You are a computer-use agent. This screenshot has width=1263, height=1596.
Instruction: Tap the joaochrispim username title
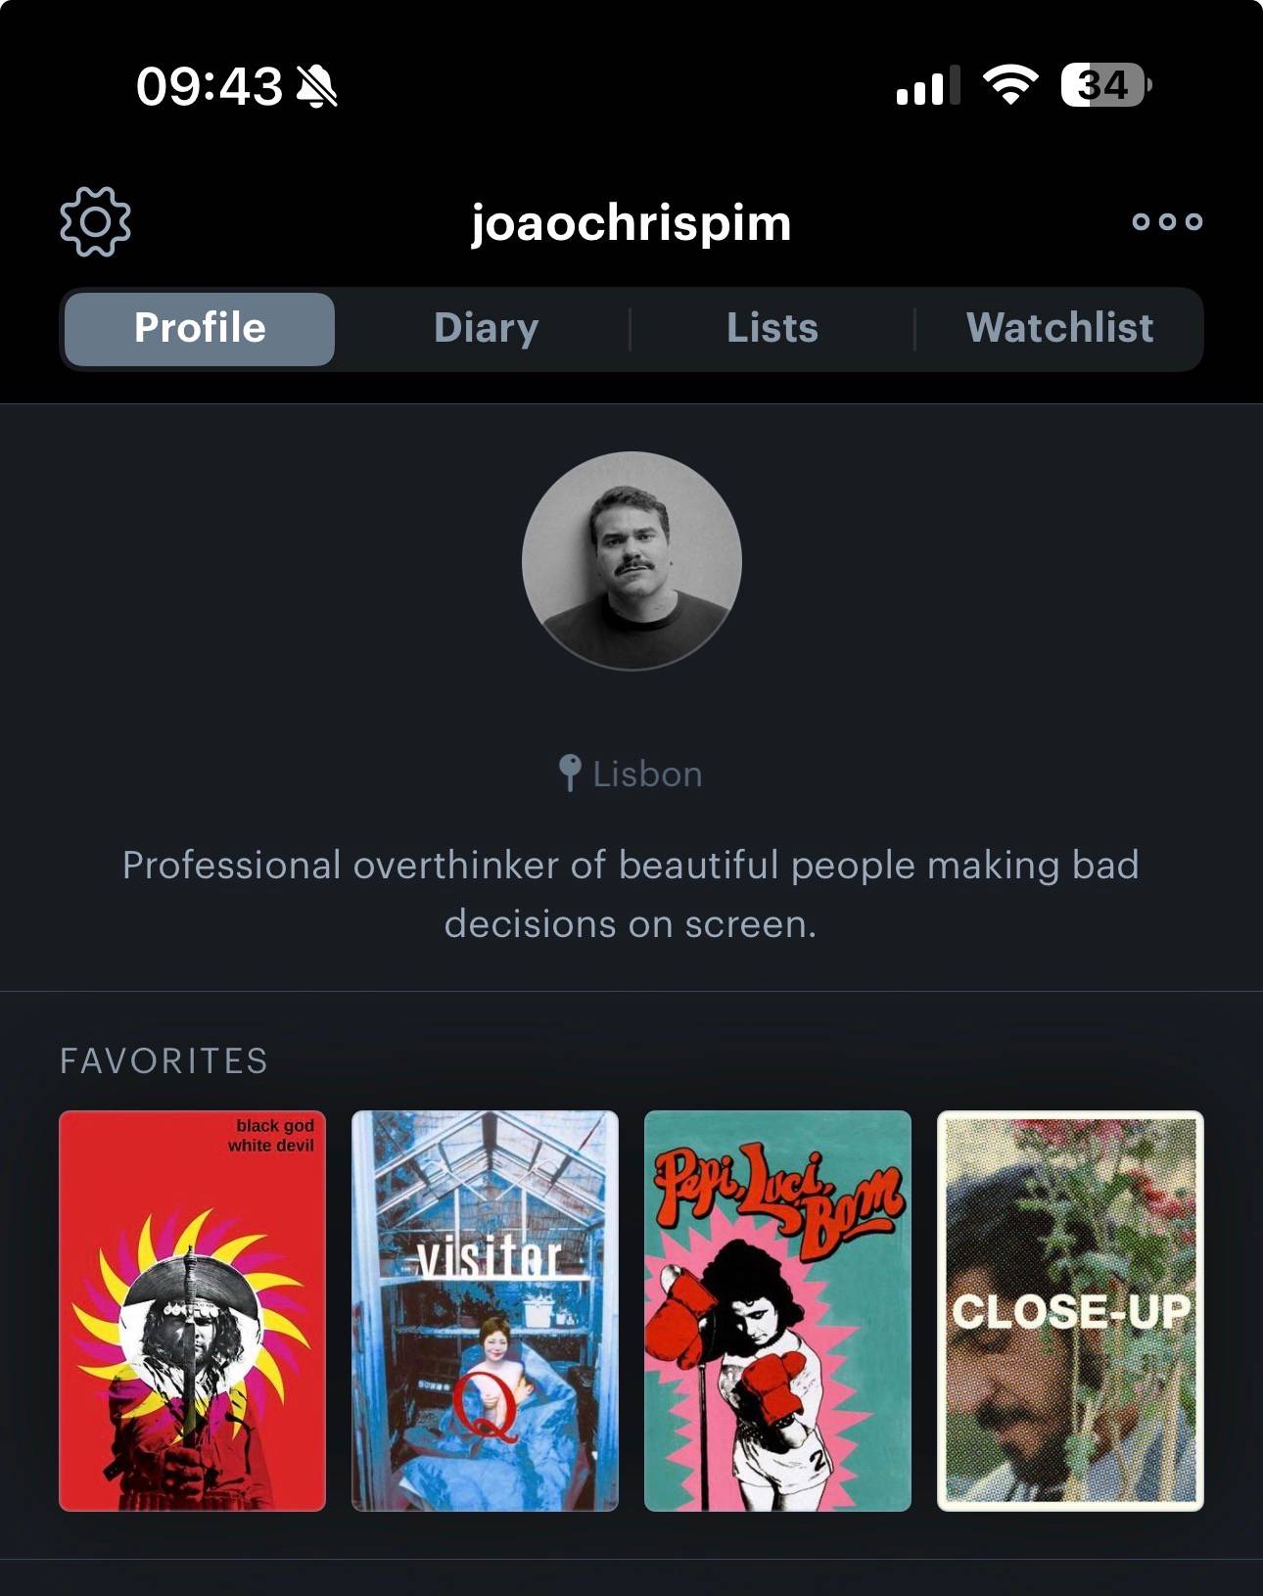coord(631,224)
